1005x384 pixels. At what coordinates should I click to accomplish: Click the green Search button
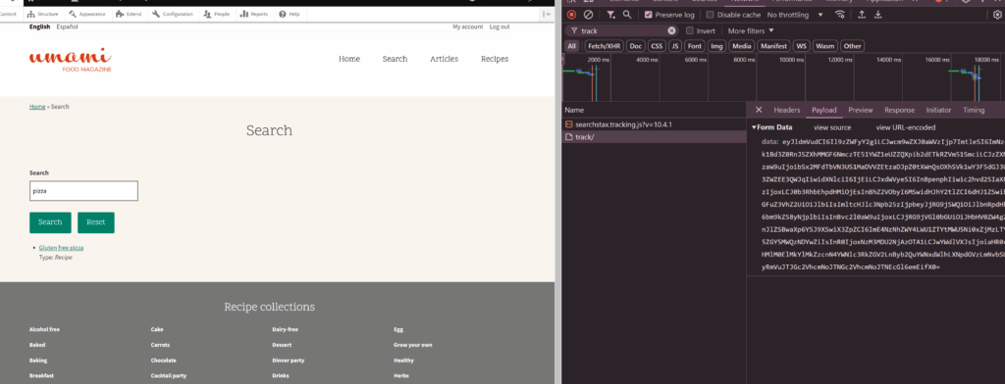50,222
